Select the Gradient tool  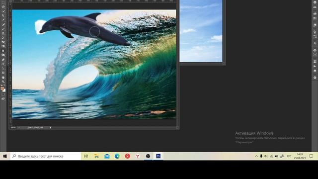3,46
